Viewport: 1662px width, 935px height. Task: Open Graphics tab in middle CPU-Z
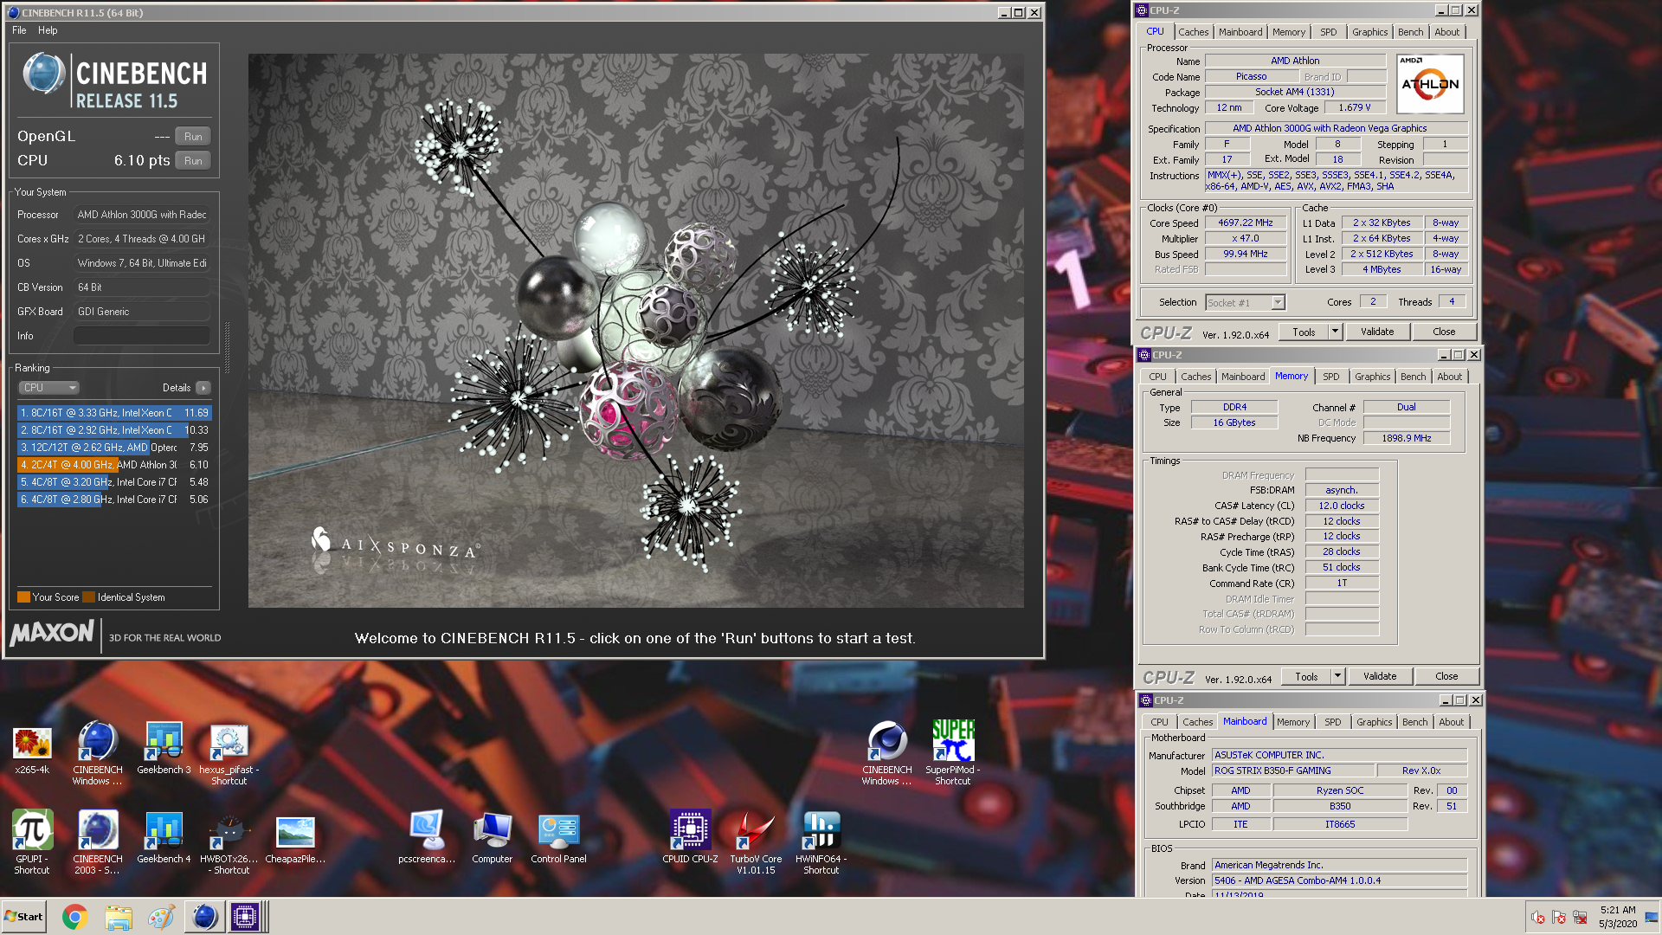[x=1372, y=377]
